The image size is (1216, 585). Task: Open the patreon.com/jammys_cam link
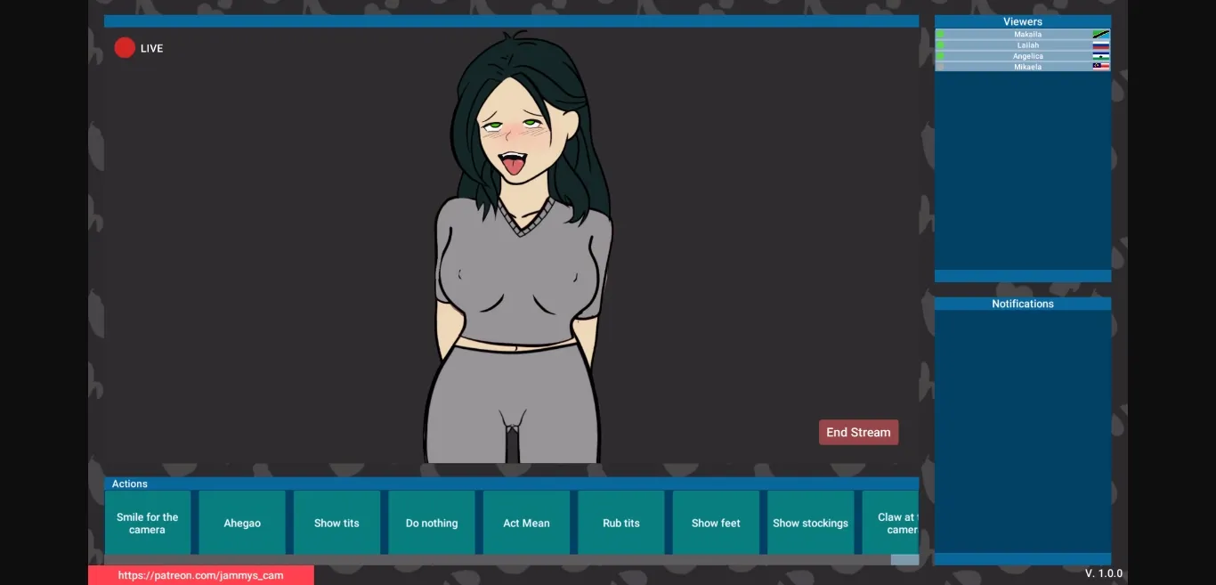pyautogui.click(x=201, y=574)
